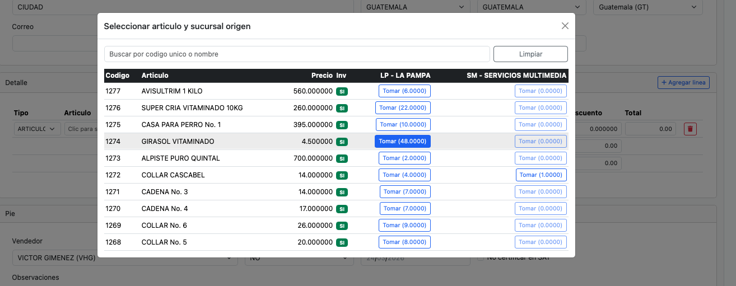Toggle the No certificar en SAT checkbox

tap(481, 257)
